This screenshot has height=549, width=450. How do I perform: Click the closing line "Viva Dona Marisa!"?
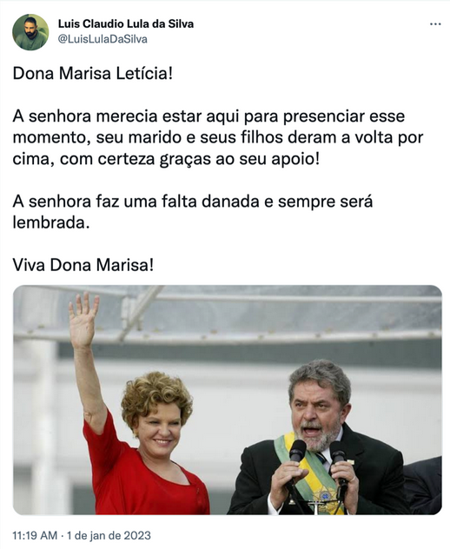pyautogui.click(x=83, y=265)
